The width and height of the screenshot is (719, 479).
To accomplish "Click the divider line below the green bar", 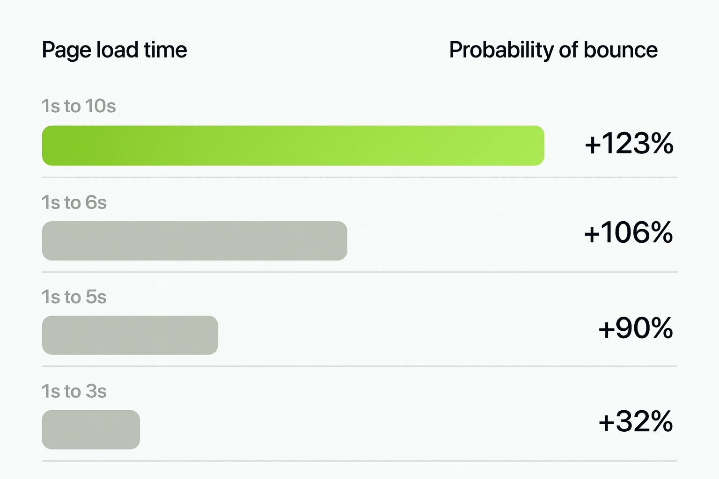I will [359, 178].
